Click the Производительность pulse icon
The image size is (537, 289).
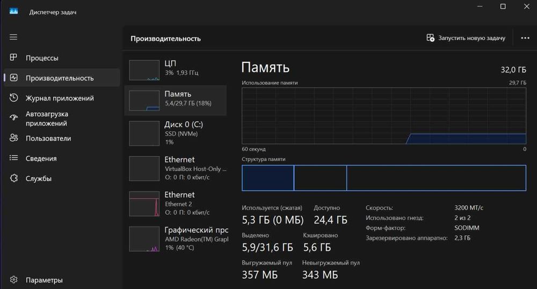(x=14, y=78)
